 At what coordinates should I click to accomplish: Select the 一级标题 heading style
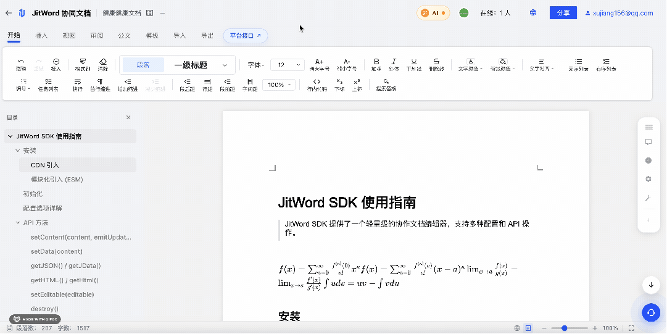(x=191, y=65)
